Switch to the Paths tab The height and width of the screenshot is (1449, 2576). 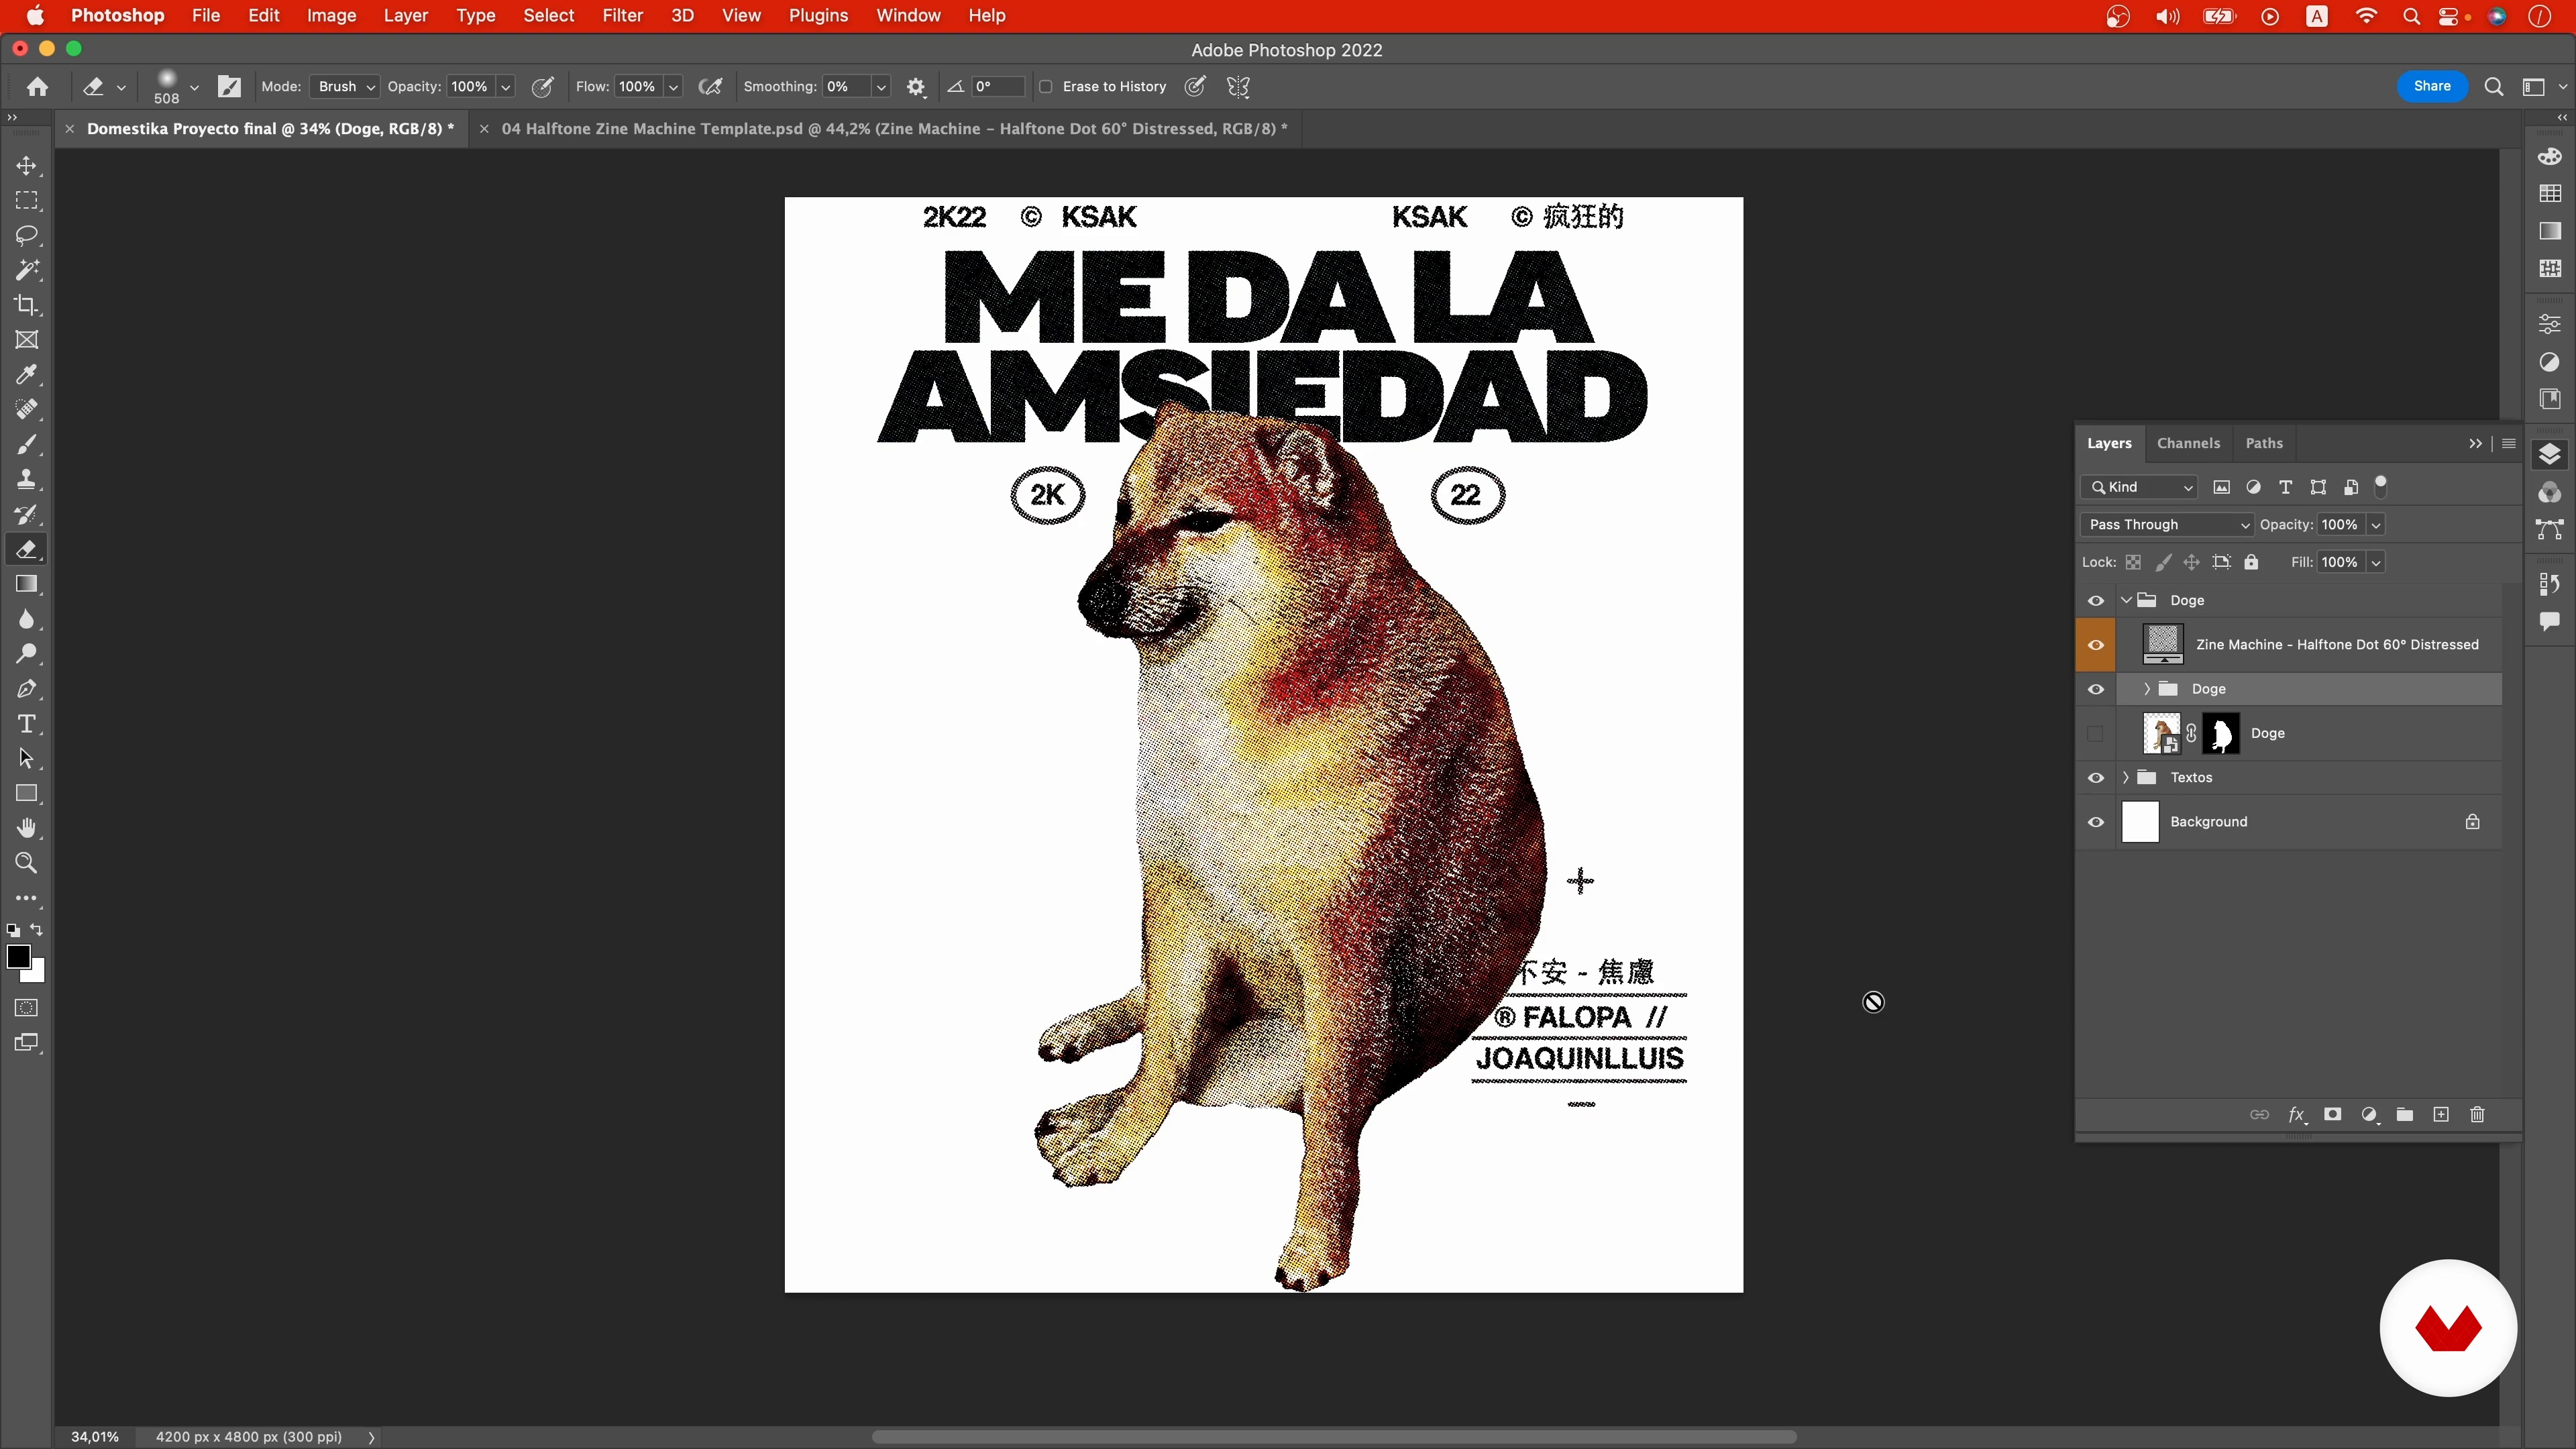(x=2264, y=443)
